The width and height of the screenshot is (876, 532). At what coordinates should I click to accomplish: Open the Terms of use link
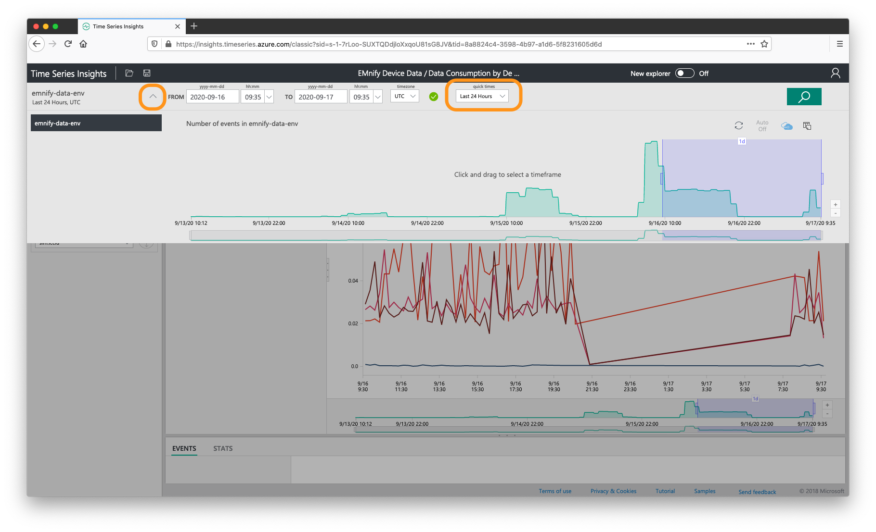(x=555, y=491)
